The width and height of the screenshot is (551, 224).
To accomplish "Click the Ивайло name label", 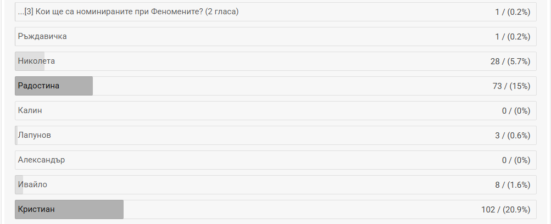I will coord(33,184).
